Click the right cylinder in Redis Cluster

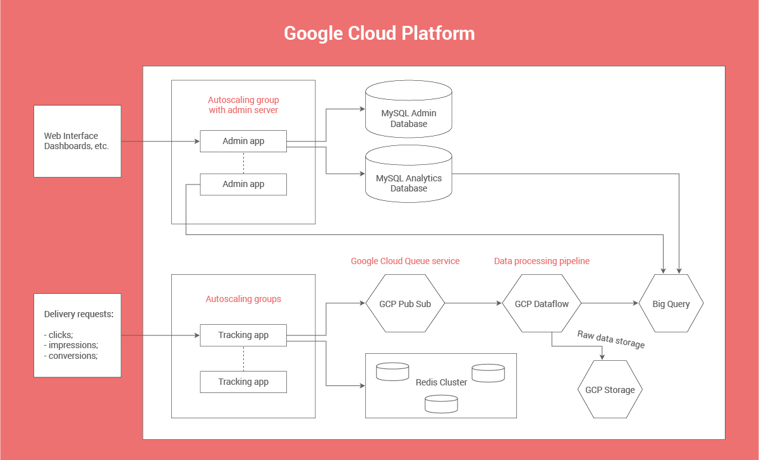click(x=488, y=373)
